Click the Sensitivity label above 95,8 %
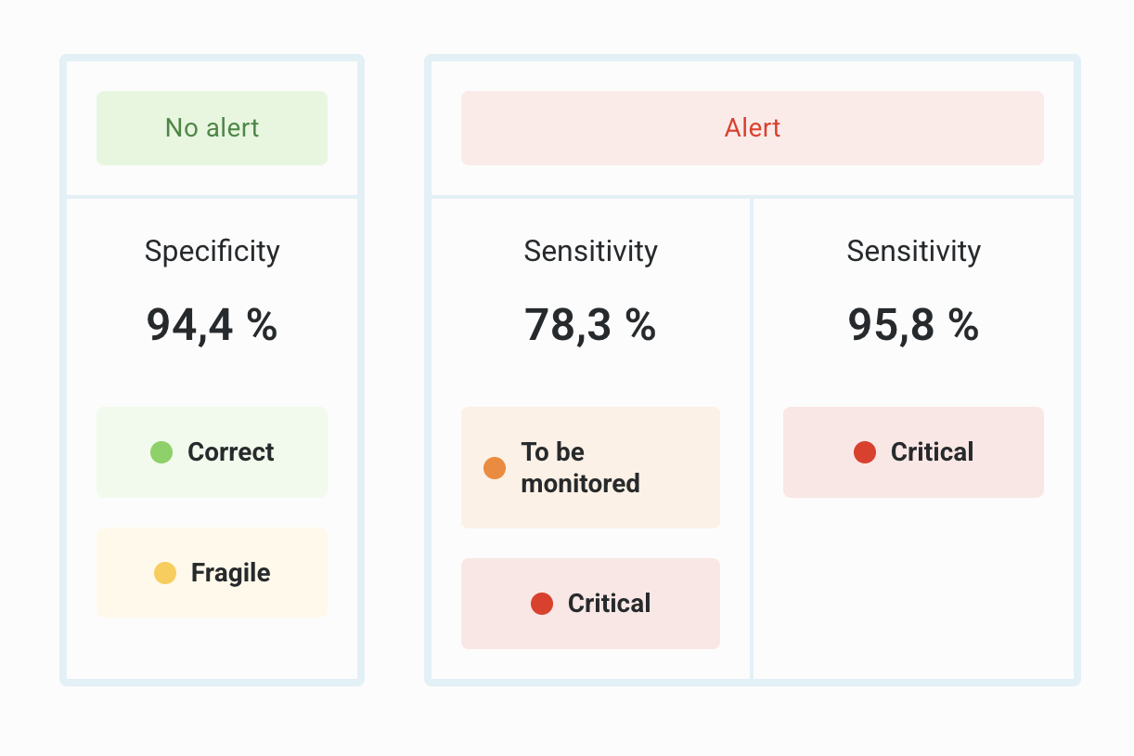This screenshot has width=1134, height=756. (913, 251)
